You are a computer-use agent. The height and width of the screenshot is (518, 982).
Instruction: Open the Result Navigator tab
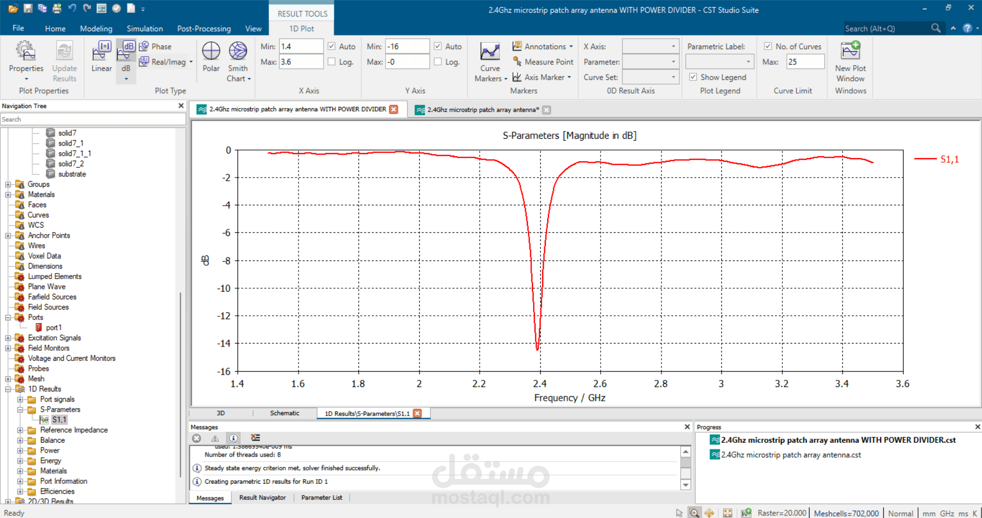(x=262, y=498)
